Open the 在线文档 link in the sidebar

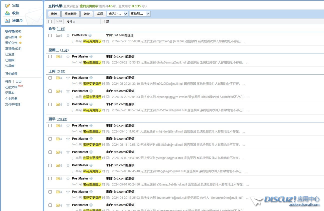pos(11,87)
